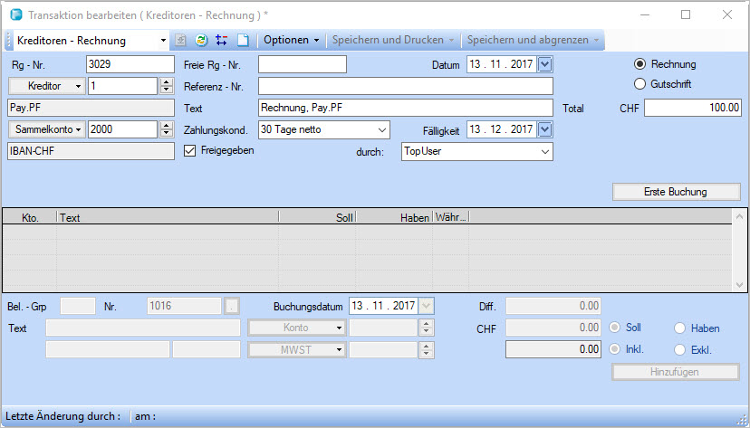Click the greyed-out save icon in toolbar

point(180,41)
